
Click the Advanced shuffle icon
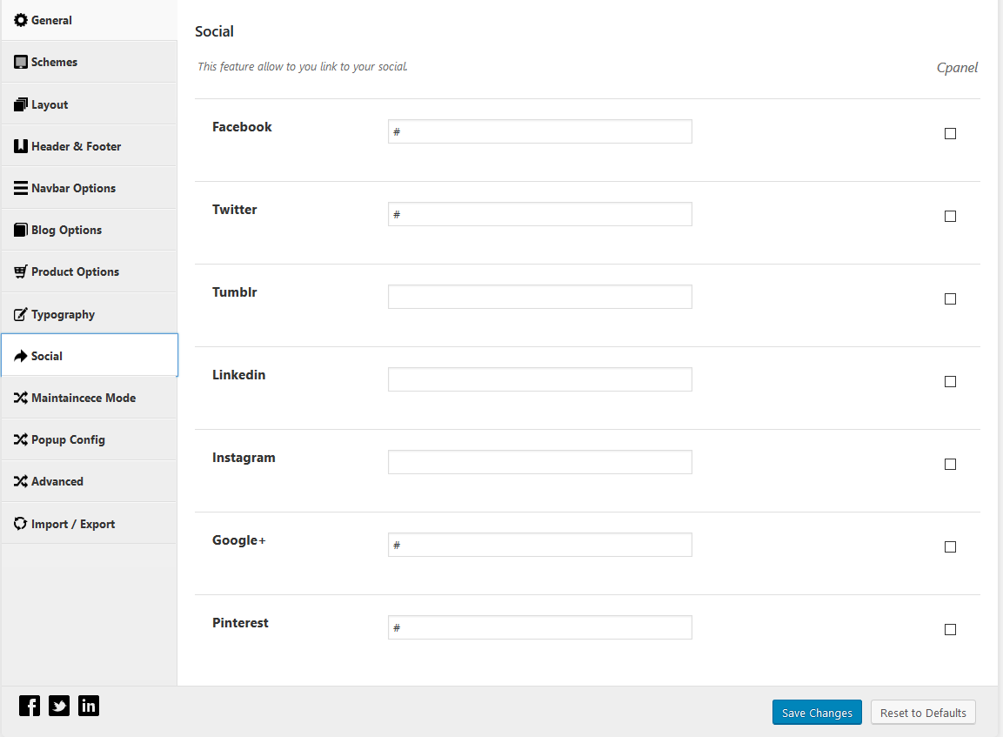coord(21,481)
